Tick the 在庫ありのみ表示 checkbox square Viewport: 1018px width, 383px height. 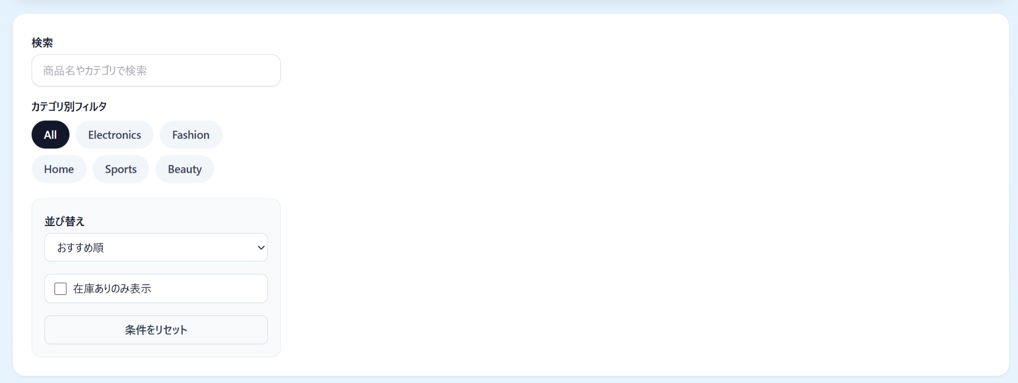click(61, 289)
